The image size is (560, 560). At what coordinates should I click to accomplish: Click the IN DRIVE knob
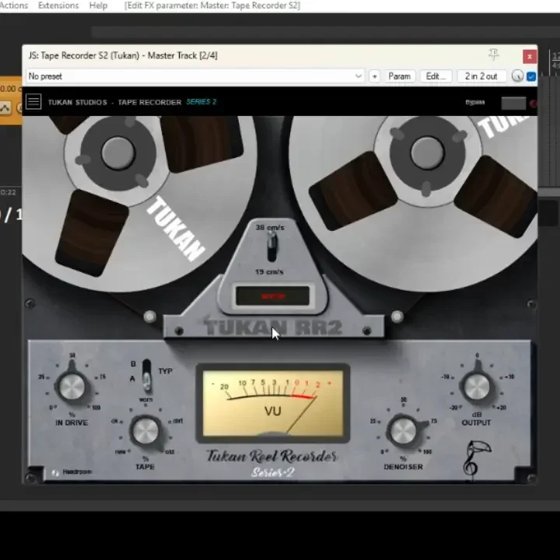(x=72, y=386)
